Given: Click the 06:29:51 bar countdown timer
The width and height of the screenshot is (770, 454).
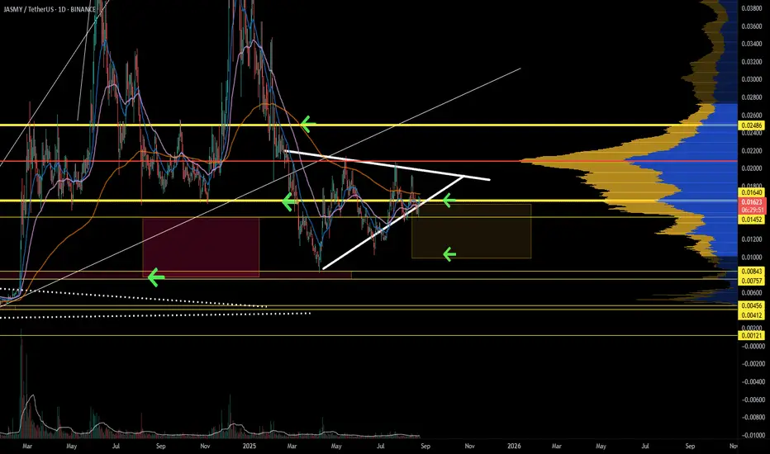Looking at the screenshot, I should 752,210.
